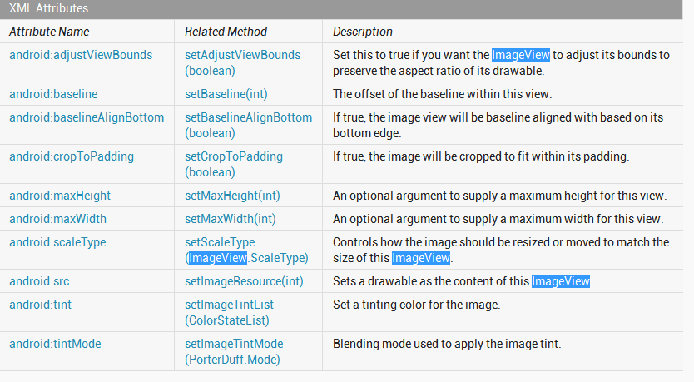This screenshot has width=694, height=382.
Task: Open the android:baselineAlignBottom attribute link
Action: pyautogui.click(x=87, y=117)
